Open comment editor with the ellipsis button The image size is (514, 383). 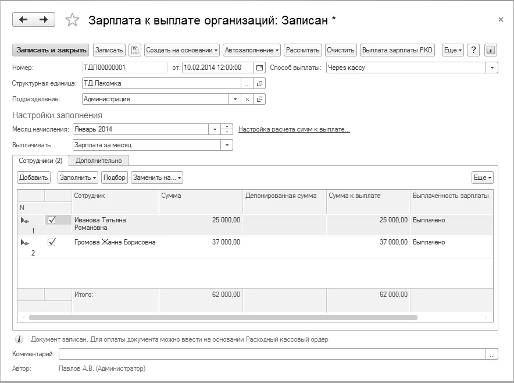(492, 354)
